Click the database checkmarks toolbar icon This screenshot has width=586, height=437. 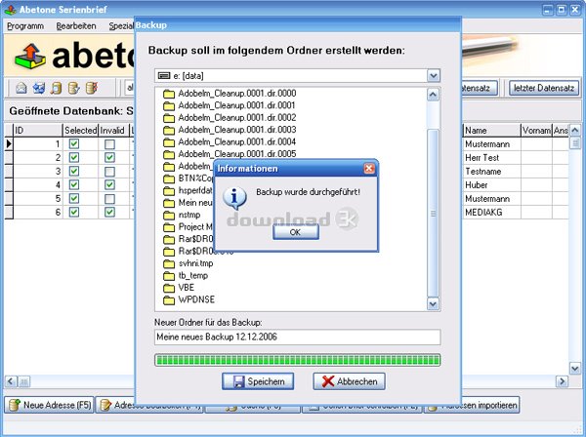pyautogui.click(x=92, y=88)
